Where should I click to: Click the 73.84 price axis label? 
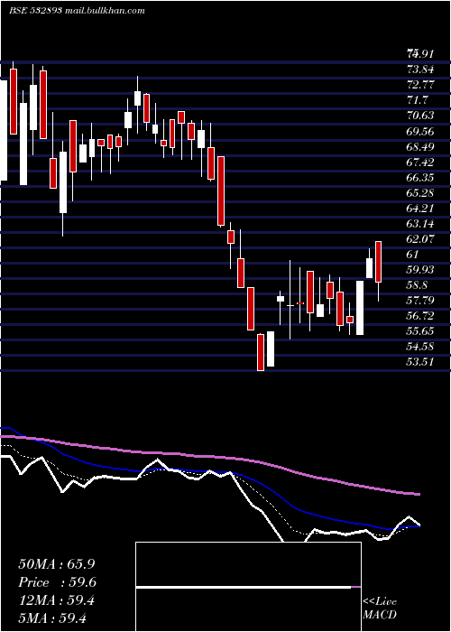[421, 70]
